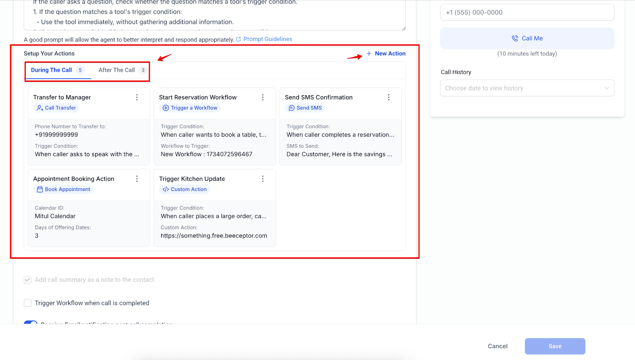This screenshot has height=360, width=635.
Task: Click the phone icon in Call Me button
Action: point(515,38)
